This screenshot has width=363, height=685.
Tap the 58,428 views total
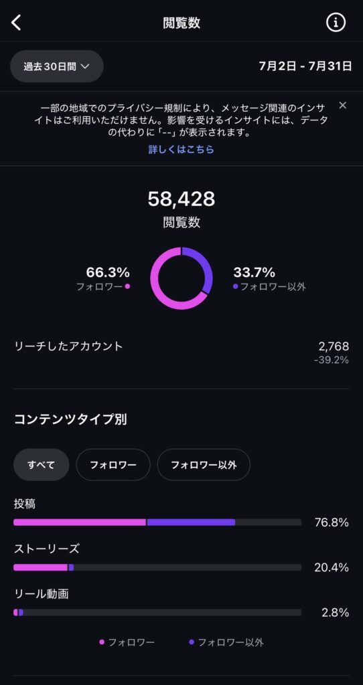[181, 199]
